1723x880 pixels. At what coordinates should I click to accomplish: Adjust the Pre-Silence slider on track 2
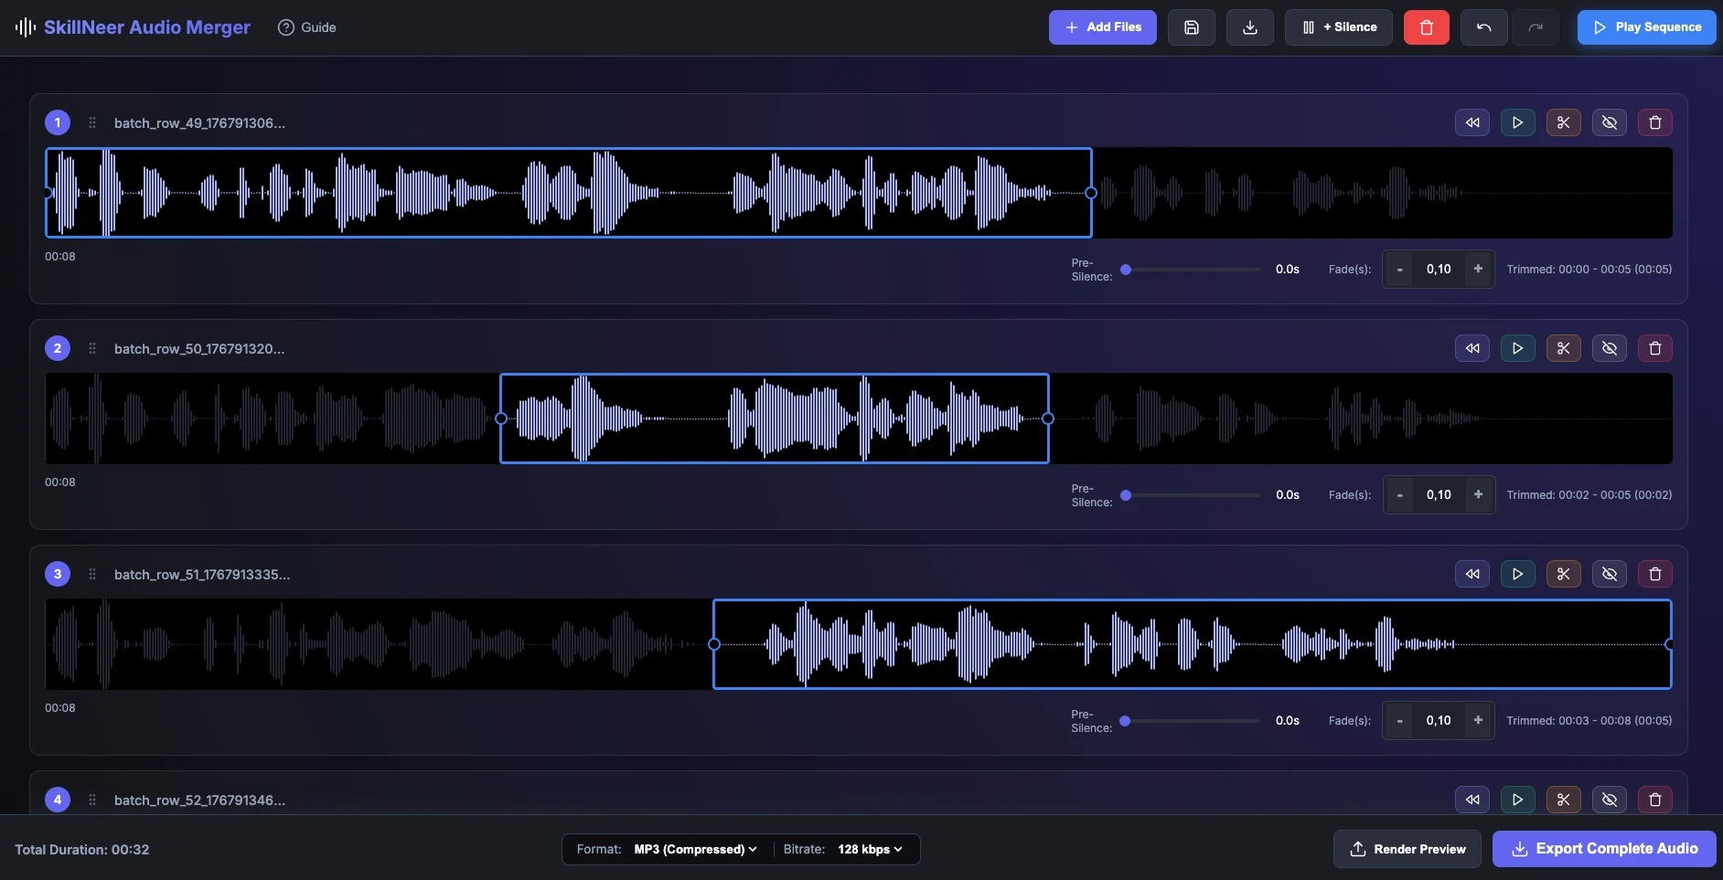[1129, 495]
